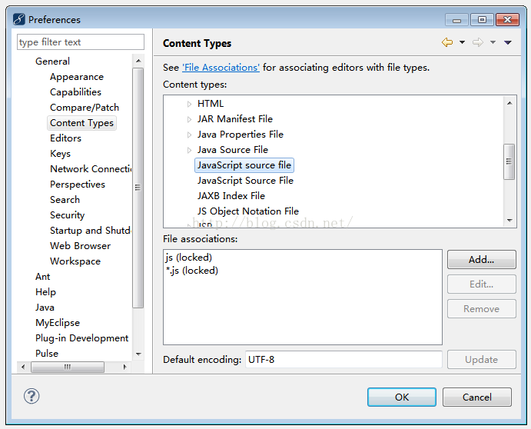Open Network Connections preferences page
Viewport: 531px width, 429px height.
91,168
